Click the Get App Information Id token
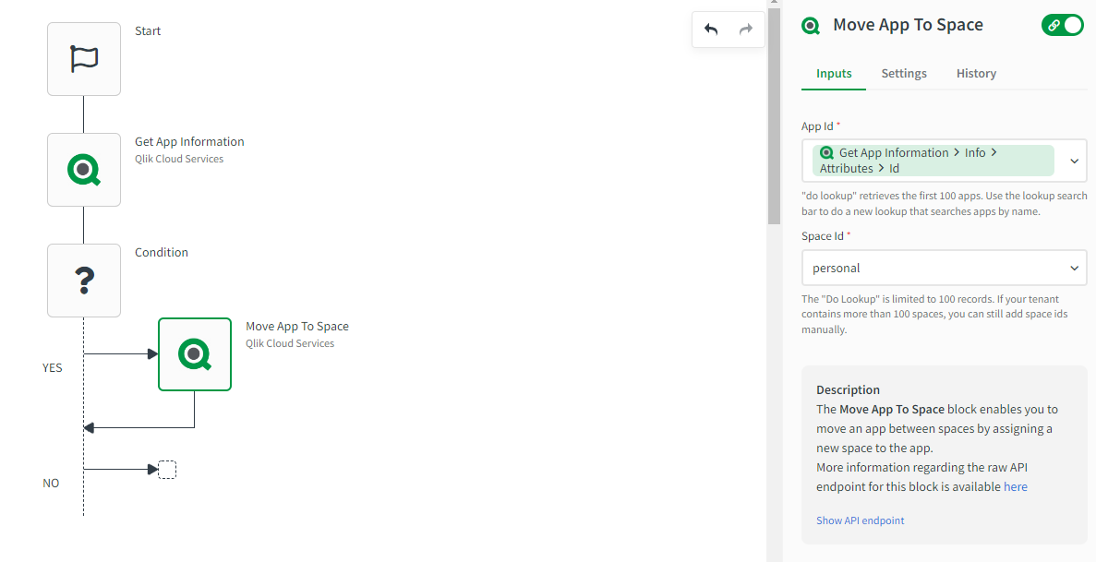The width and height of the screenshot is (1096, 562). tap(933, 161)
